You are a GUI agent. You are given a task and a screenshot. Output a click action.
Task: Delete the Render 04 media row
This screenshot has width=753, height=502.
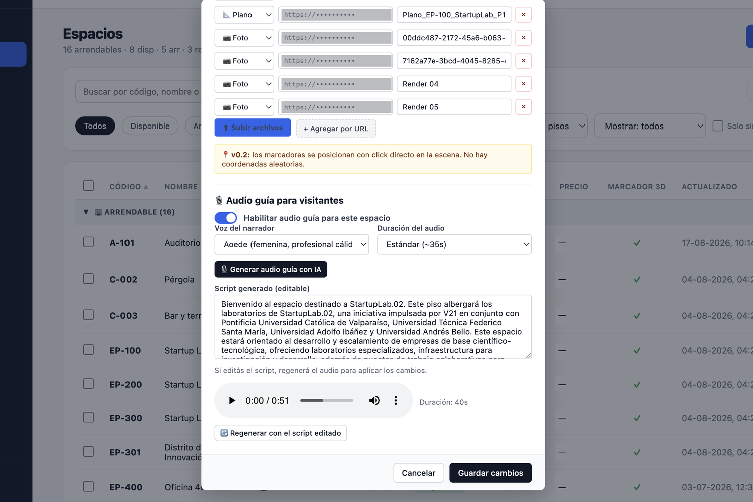click(523, 84)
